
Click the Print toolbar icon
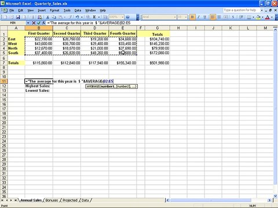[x=32, y=17]
